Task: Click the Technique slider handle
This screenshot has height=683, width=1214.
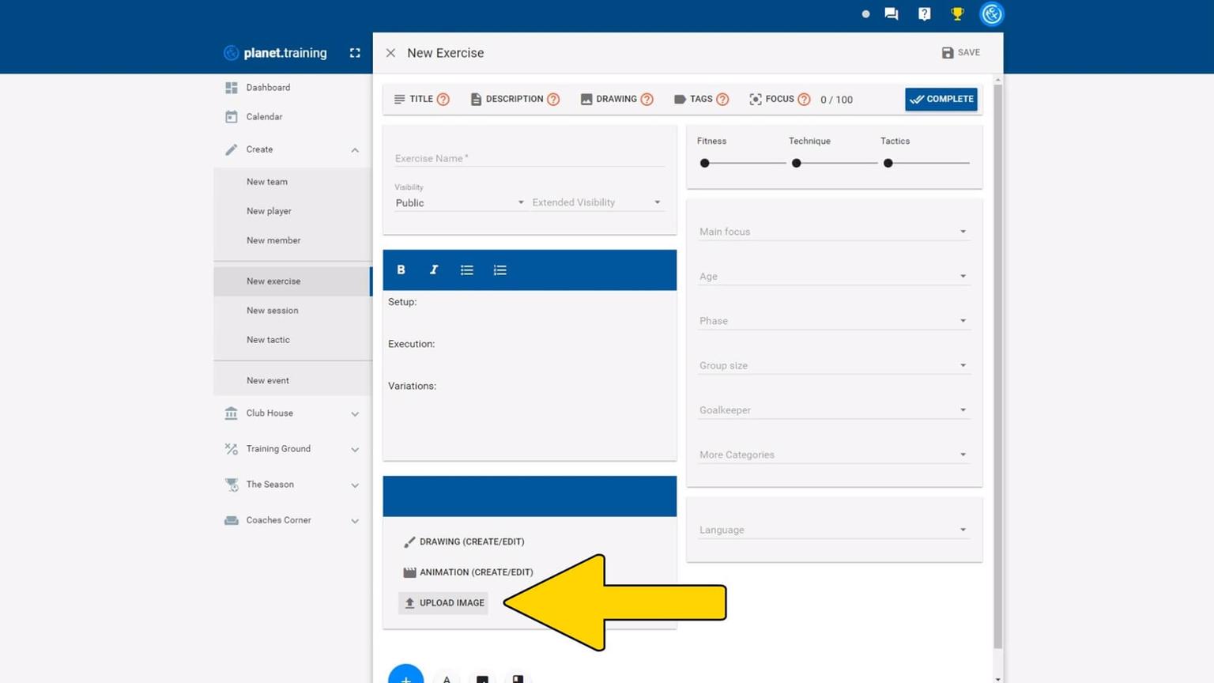Action: [797, 163]
